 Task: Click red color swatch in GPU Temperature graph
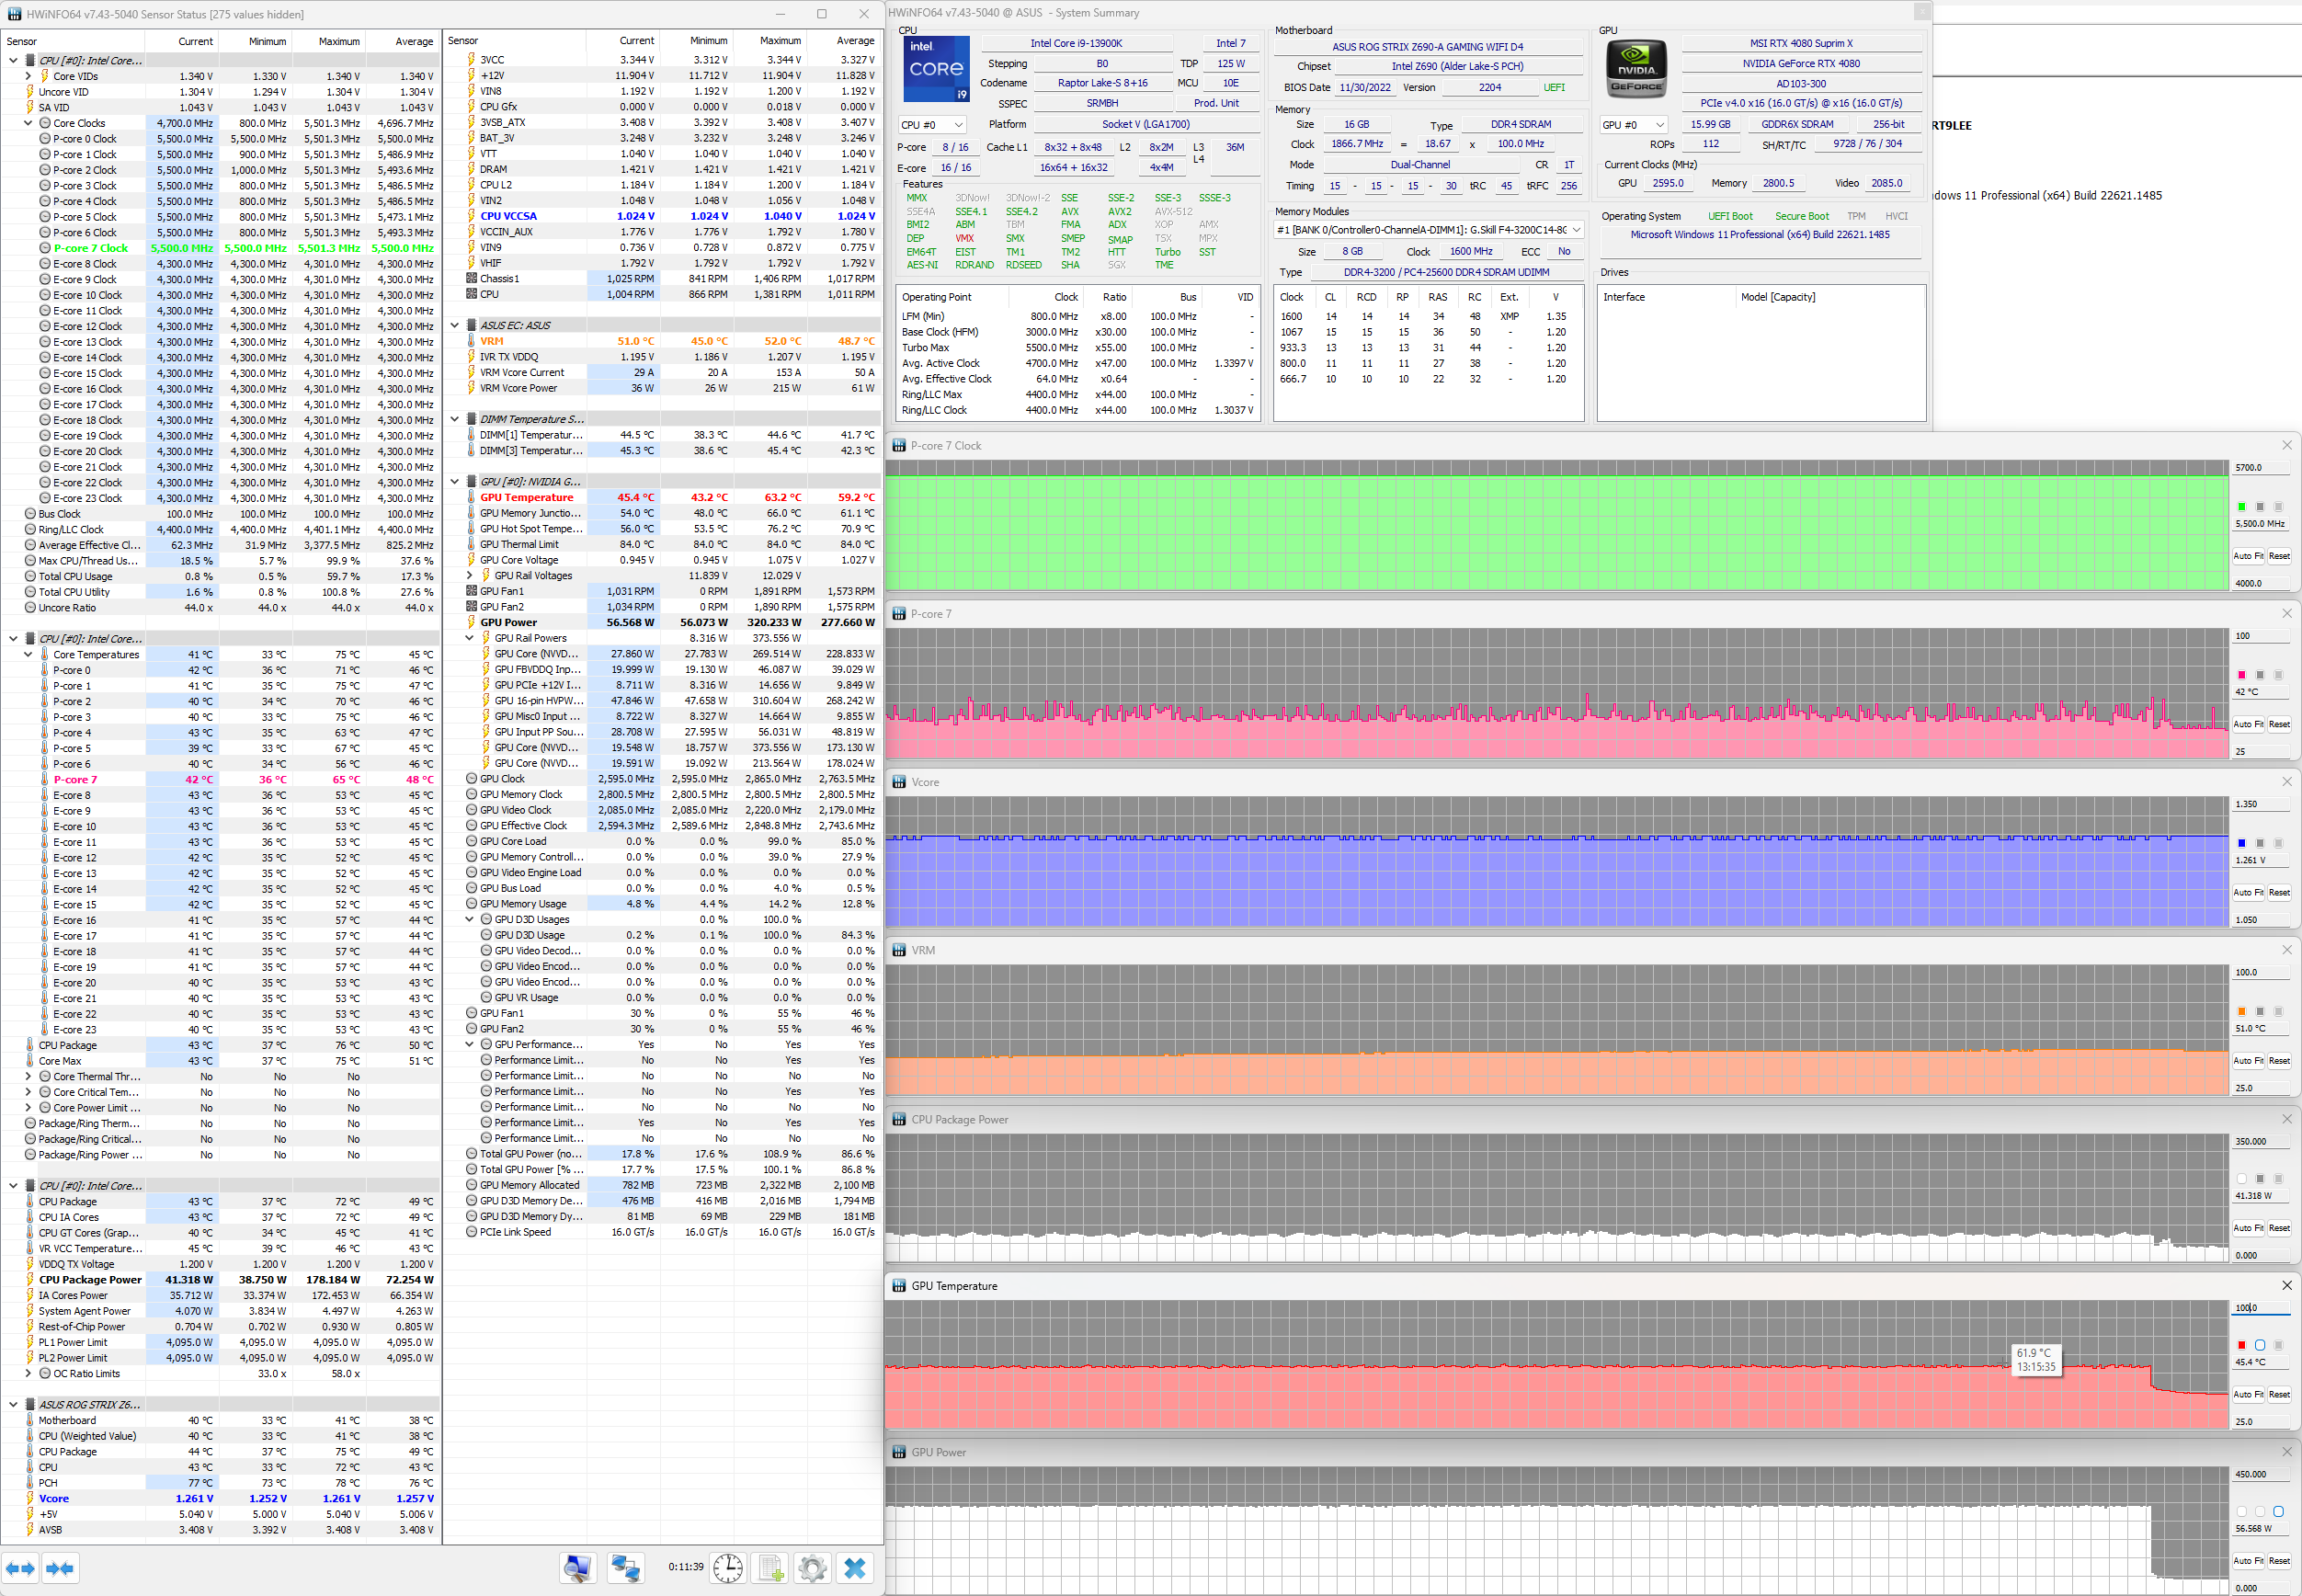(x=2241, y=1345)
